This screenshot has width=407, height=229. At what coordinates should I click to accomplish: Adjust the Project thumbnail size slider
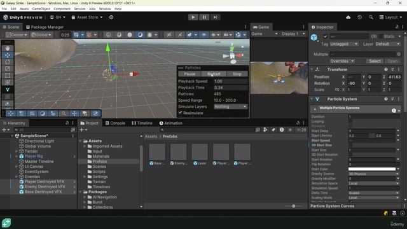click(294, 206)
